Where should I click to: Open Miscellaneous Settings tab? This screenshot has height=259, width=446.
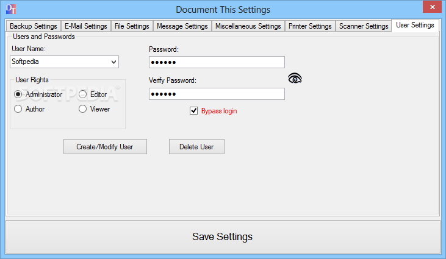point(248,26)
